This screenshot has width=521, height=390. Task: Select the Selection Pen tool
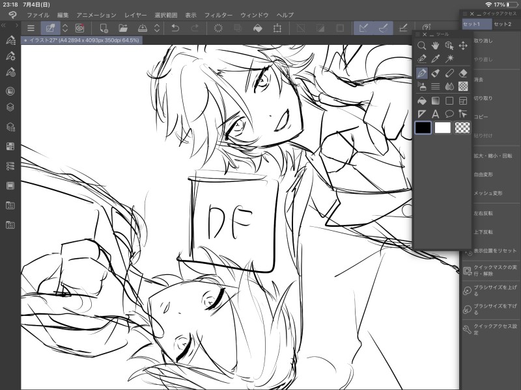click(x=421, y=58)
